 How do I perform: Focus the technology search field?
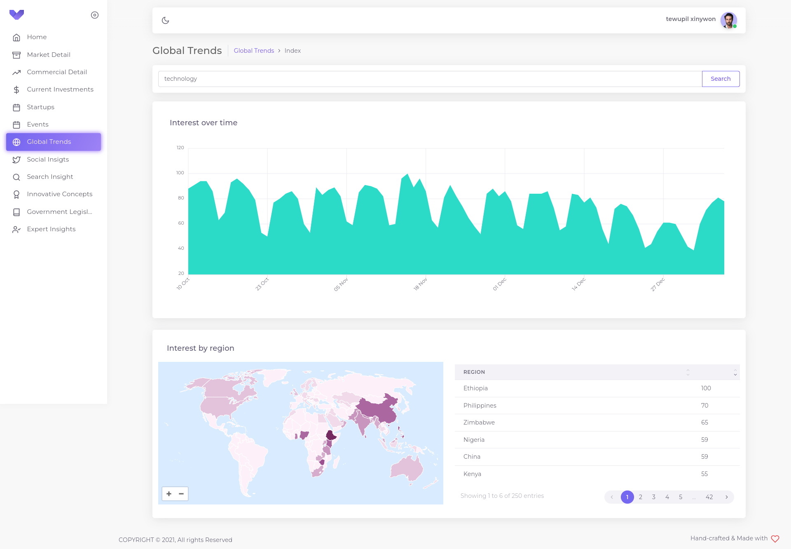tap(430, 79)
